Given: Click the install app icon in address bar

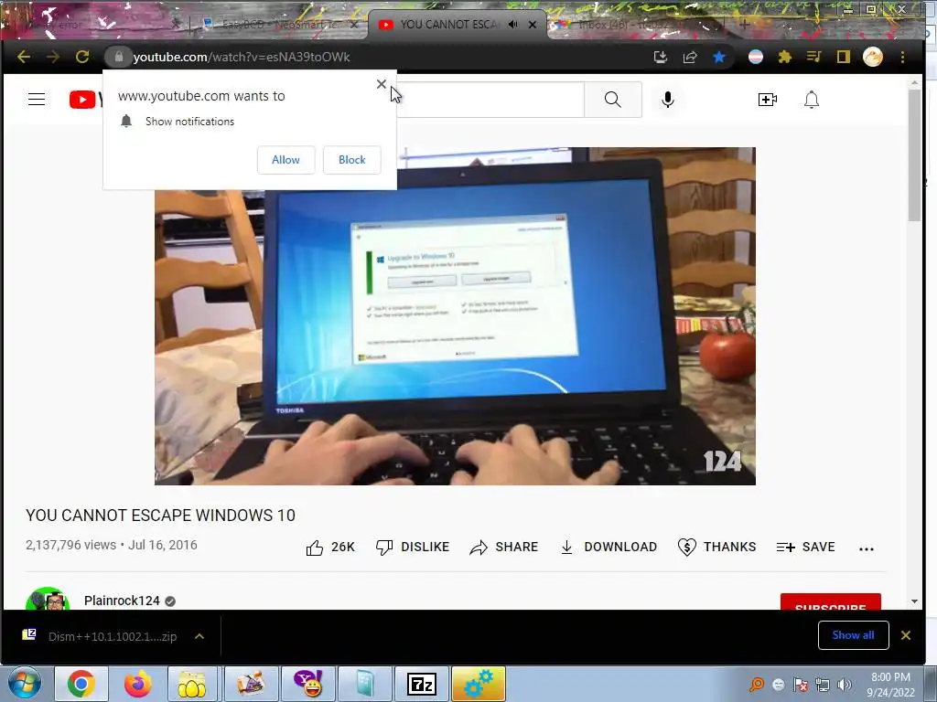Looking at the screenshot, I should [661, 57].
